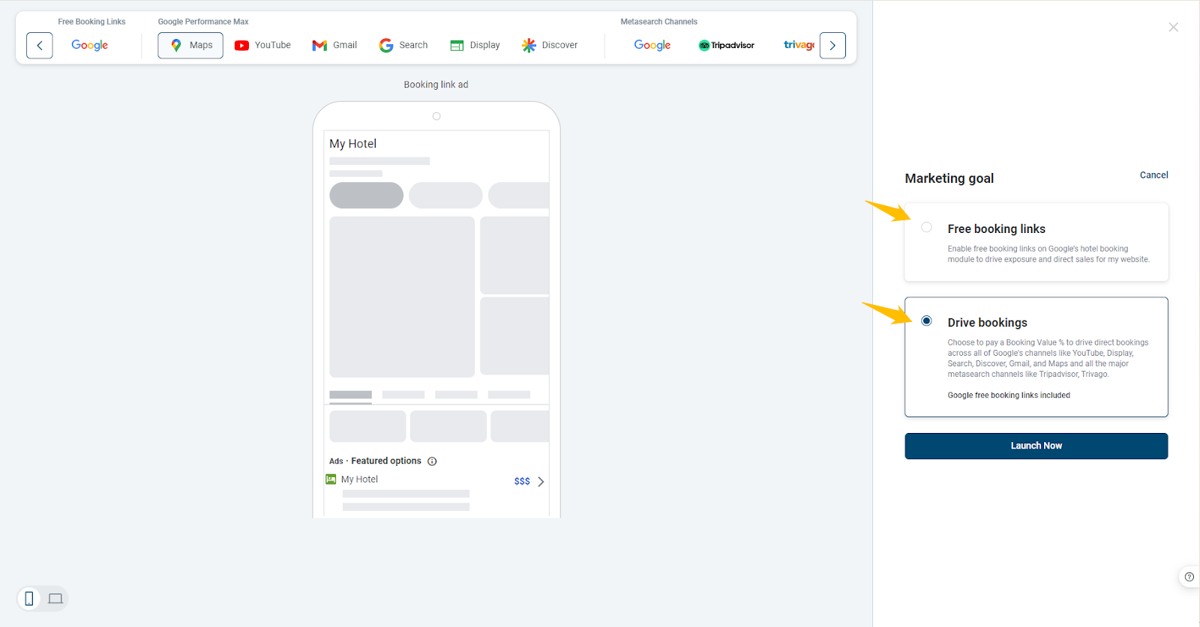
Task: Switch to mobile device preview
Action: pos(29,599)
